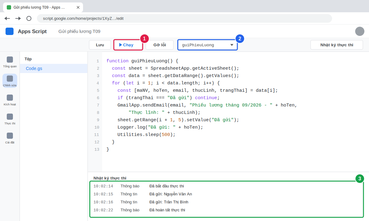Screen dimensions: 369x221
Task: Click the Apps Script title text
Action: coord(32,31)
